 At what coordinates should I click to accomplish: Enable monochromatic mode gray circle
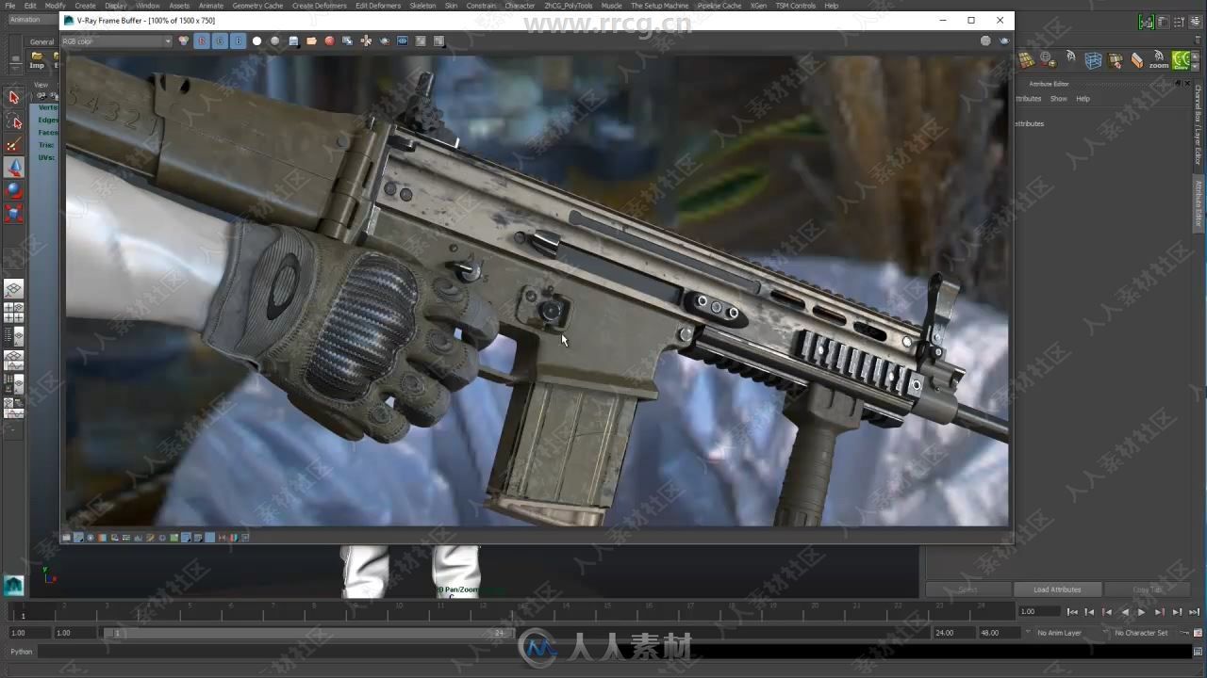point(274,41)
